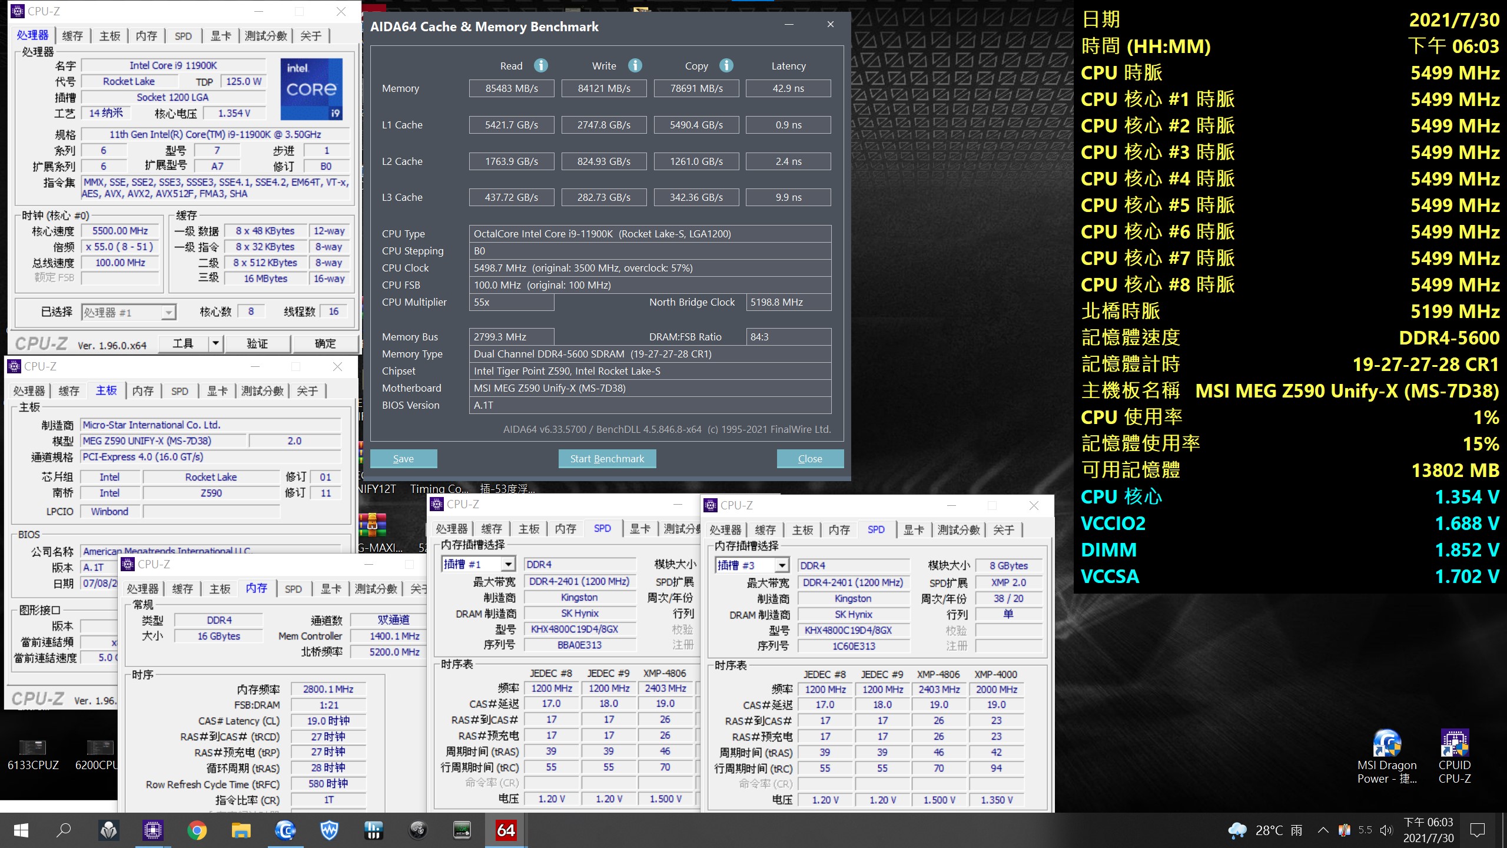The image size is (1507, 848).
Task: Click the Copy info icon in AIDA64
Action: [x=726, y=65]
